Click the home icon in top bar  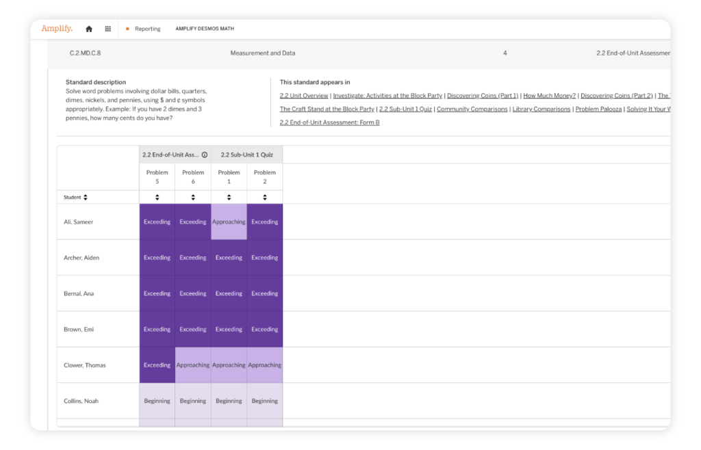point(89,29)
